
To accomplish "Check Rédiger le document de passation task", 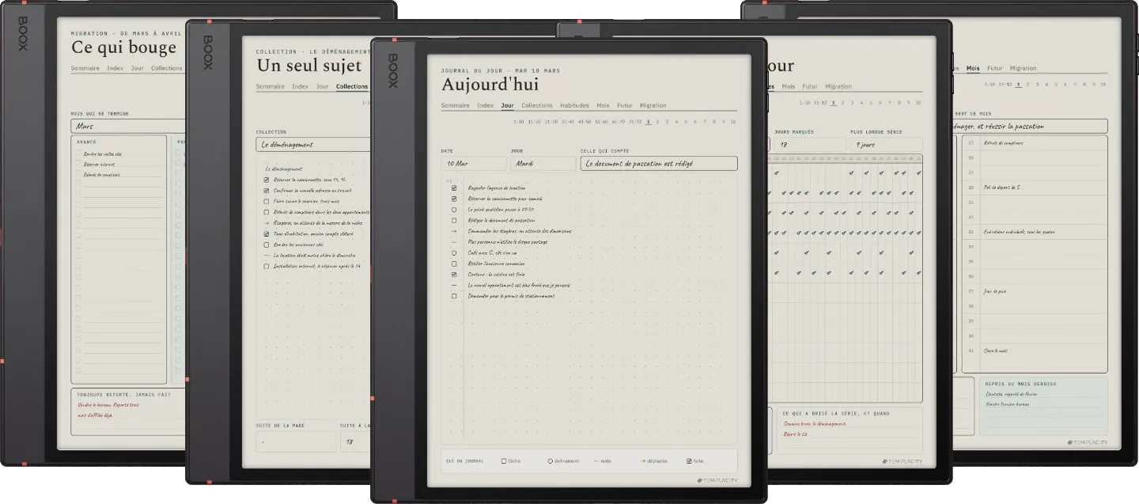I will 454,220.
